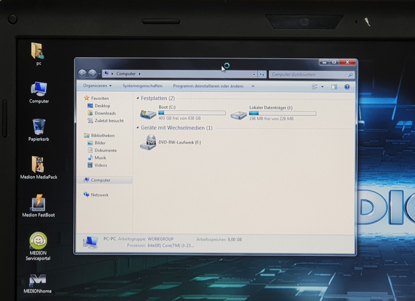This screenshot has width=415, height=301.
Task: Click the Zuletzt besucht icon in sidebar
Action: pos(90,120)
